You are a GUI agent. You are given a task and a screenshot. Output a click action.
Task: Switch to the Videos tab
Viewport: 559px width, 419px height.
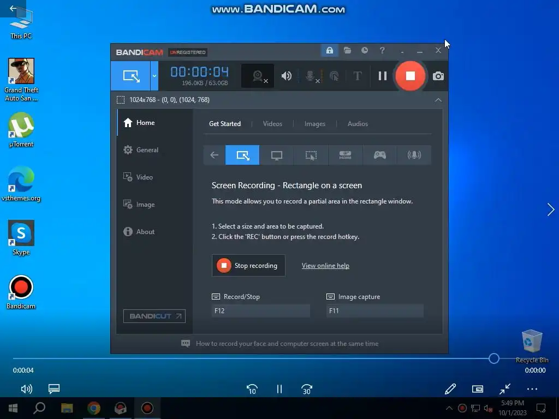272,124
